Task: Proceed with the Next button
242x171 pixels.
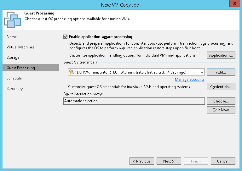Action: pyautogui.click(x=169, y=161)
